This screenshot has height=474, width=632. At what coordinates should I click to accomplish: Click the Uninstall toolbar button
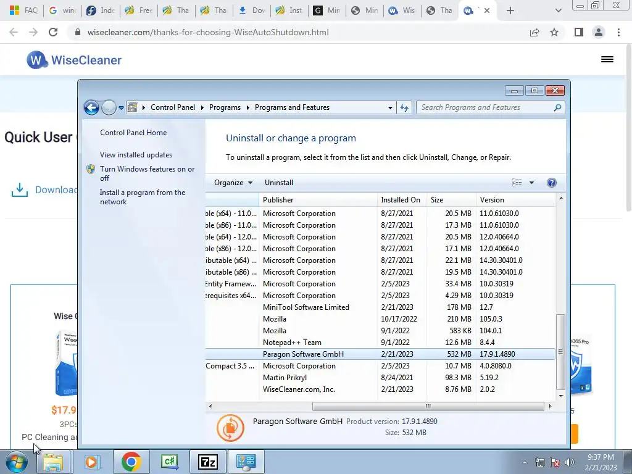click(x=279, y=183)
